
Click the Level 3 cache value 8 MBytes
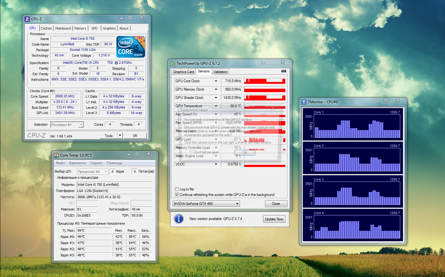114,113
